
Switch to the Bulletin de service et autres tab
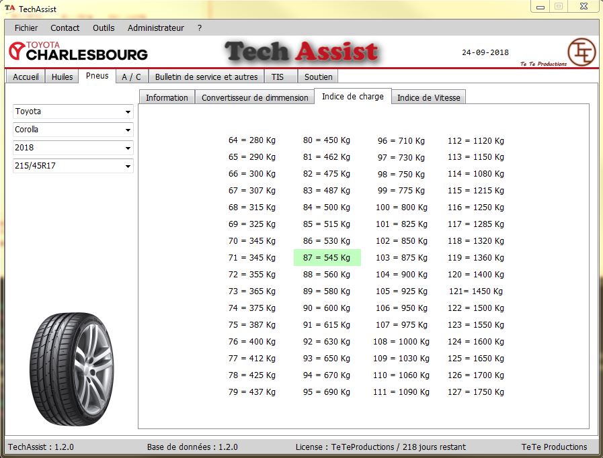click(206, 77)
